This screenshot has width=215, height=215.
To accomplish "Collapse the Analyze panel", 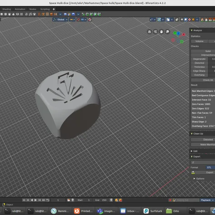I will click(x=192, y=30).
